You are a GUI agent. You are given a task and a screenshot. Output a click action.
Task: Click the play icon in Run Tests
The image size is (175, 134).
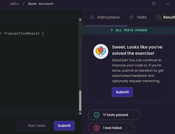(x=24, y=125)
